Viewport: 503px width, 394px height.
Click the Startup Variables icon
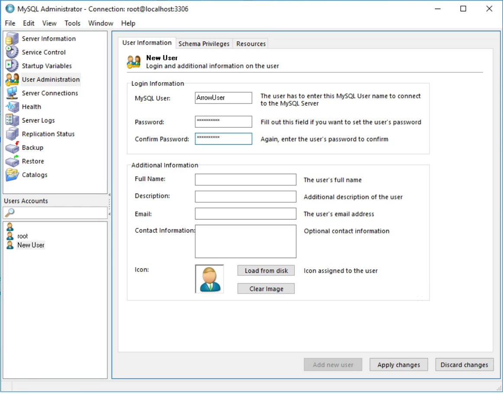point(12,65)
